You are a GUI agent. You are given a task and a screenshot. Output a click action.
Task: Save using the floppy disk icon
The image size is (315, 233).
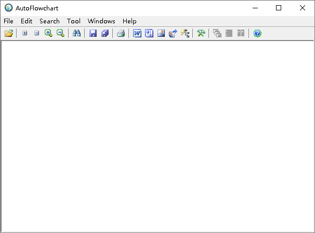coord(93,33)
